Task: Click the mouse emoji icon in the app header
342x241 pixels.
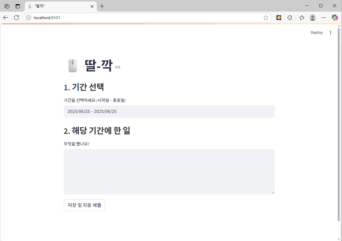Action: [72, 66]
